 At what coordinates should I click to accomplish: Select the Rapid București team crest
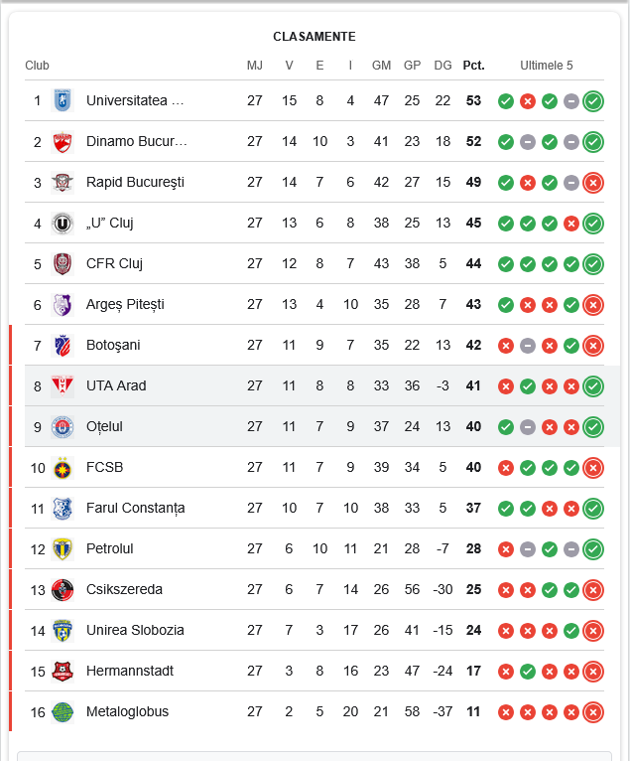click(x=63, y=182)
